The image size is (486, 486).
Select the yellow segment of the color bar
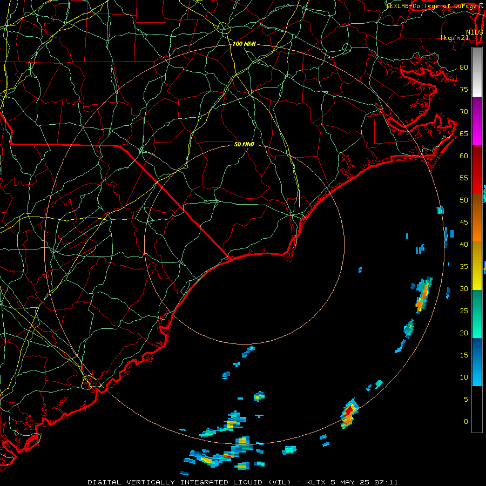click(x=477, y=266)
